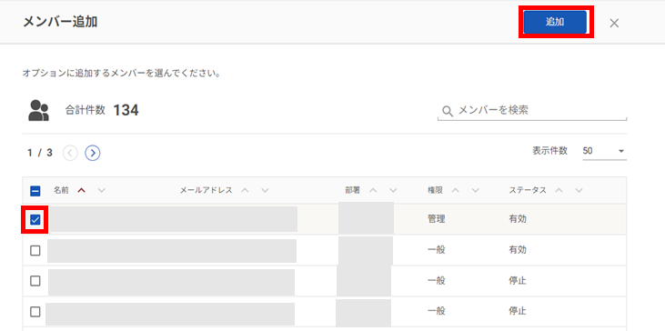The height and width of the screenshot is (331, 665).
Task: Sort メールアドレス column descending arrow
Action: click(x=265, y=190)
